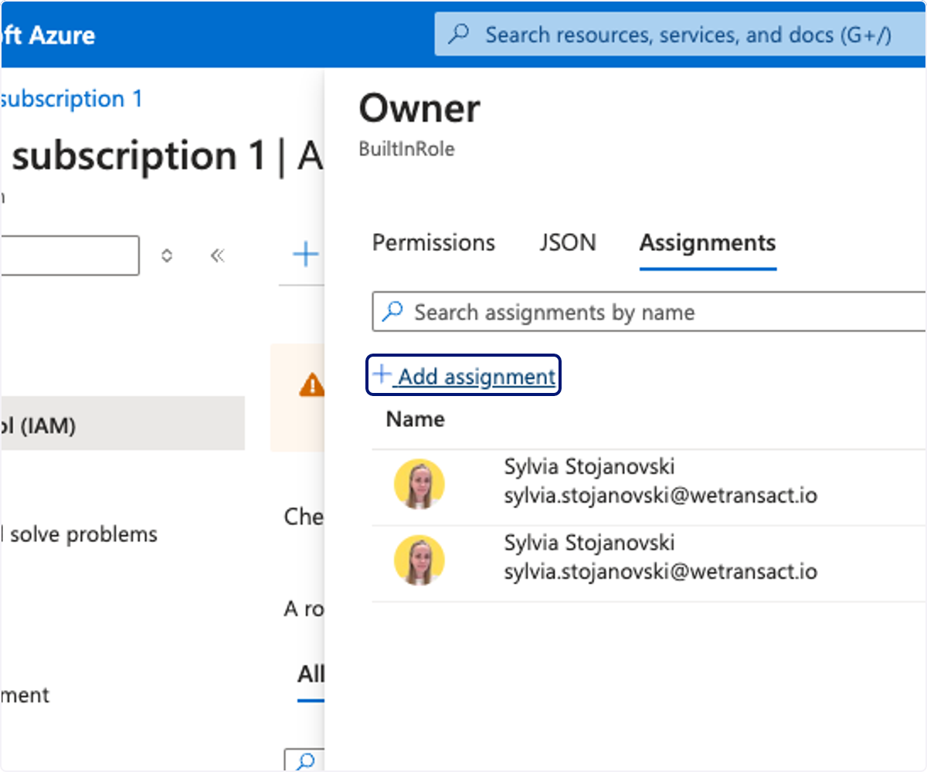Click the second Sylvia Stojanovski avatar
This screenshot has width=927, height=772.
[x=419, y=560]
